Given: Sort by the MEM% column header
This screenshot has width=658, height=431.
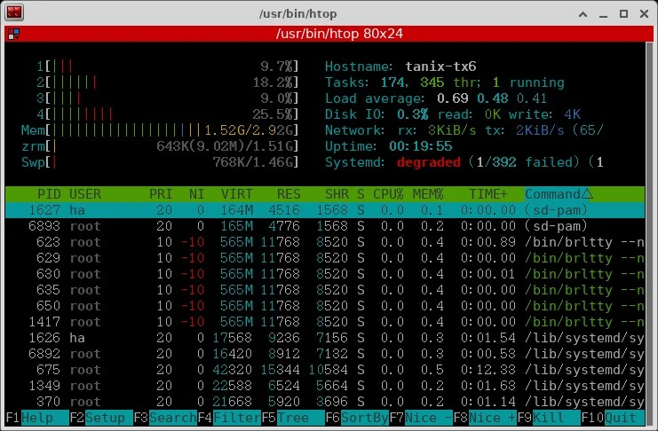Looking at the screenshot, I should 428,194.
